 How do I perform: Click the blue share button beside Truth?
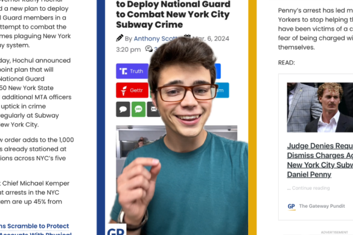click(x=217, y=71)
